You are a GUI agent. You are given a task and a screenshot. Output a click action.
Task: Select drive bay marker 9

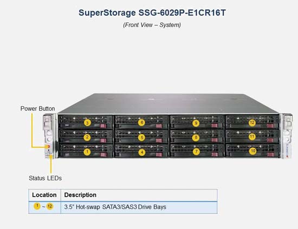point(196,123)
